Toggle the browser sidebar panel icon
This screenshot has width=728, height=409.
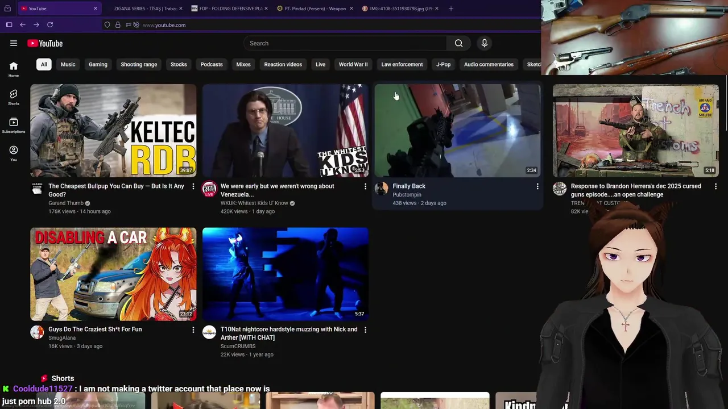[x=9, y=25]
